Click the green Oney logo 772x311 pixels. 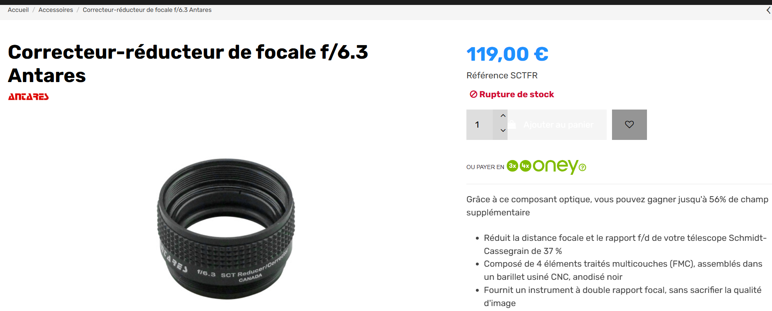(555, 166)
